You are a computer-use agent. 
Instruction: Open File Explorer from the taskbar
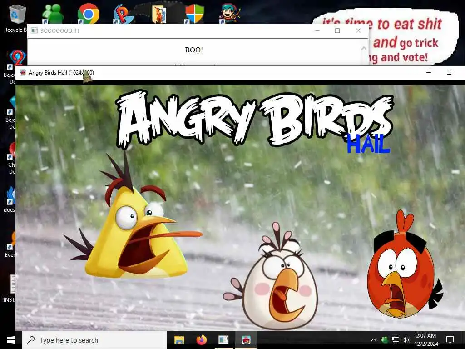[x=179, y=340]
